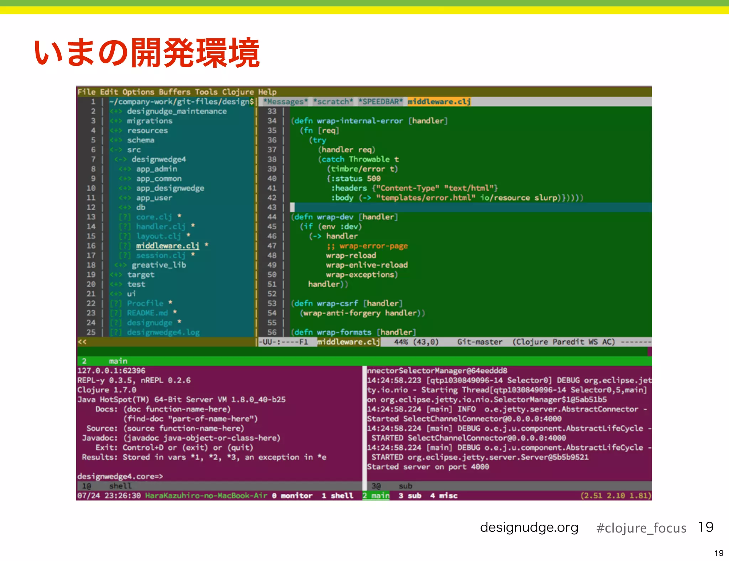The image size is (729, 561).
Task: Expand the migrations folder marker
Action: (x=116, y=121)
